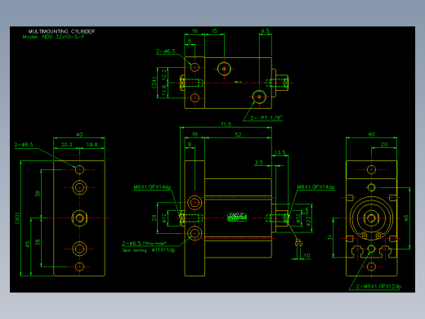Click the 2-ø6.5 callout in top view

click(x=166, y=52)
